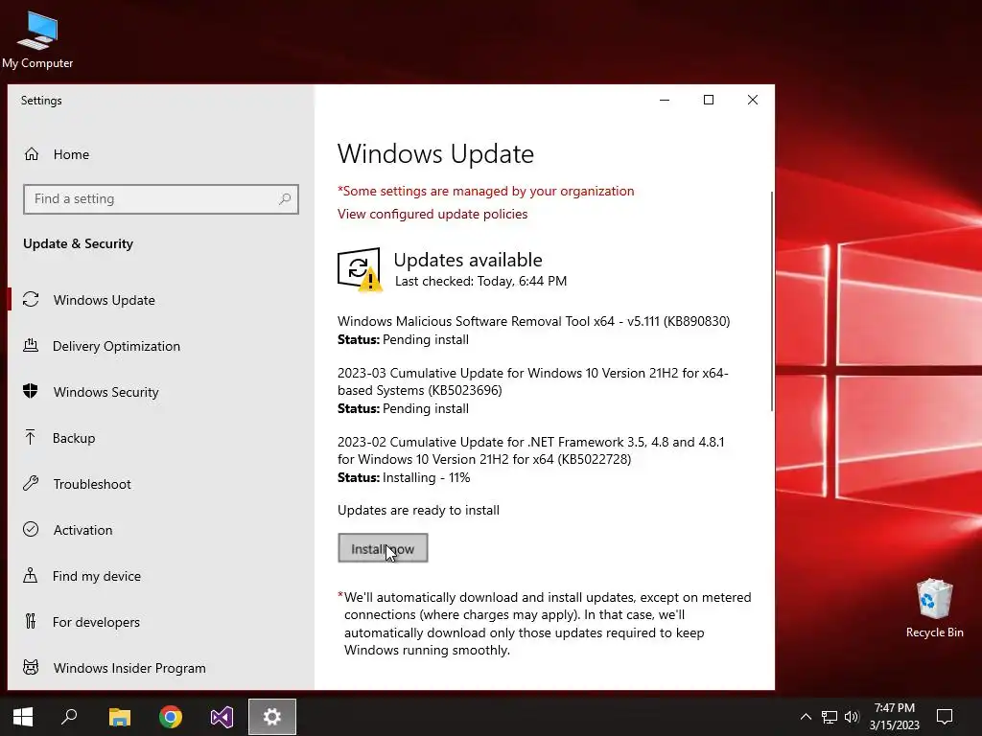
Task: Launch File Explorer from the taskbar
Action: coord(120,717)
